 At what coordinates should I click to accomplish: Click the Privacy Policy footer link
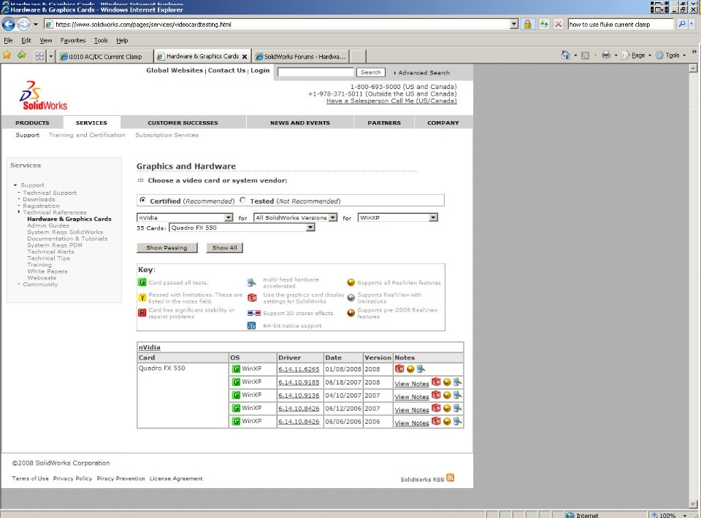[72, 479]
